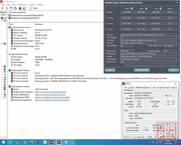Switch to the Memory tab in CPU-Z
This screenshot has width=181, height=145.
coord(148,88)
